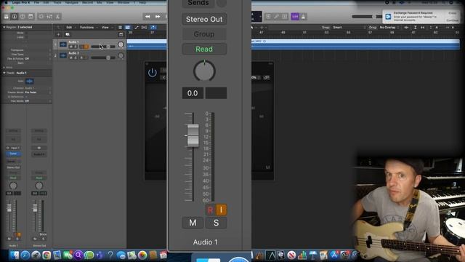This screenshot has height=262, width=465.
Task: Click the blue catch playhead icon
Action: pos(153,28)
